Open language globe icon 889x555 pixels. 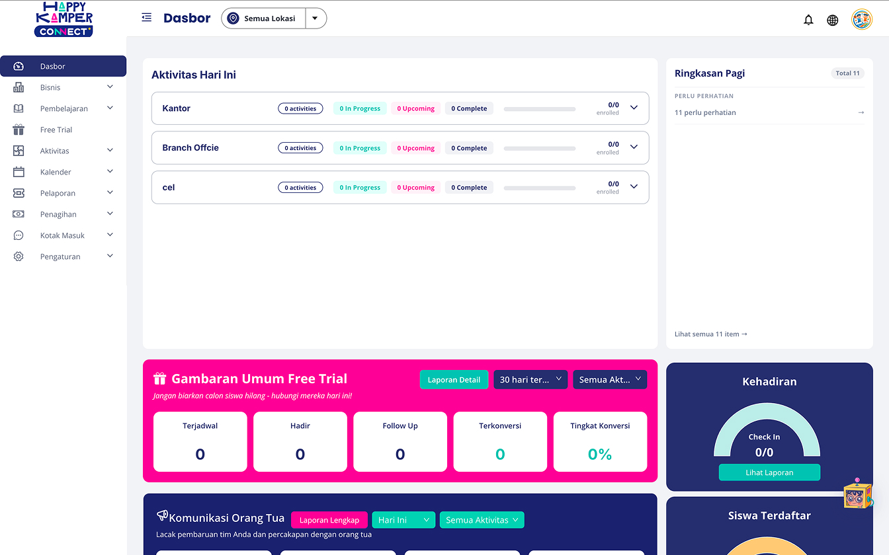(x=833, y=20)
